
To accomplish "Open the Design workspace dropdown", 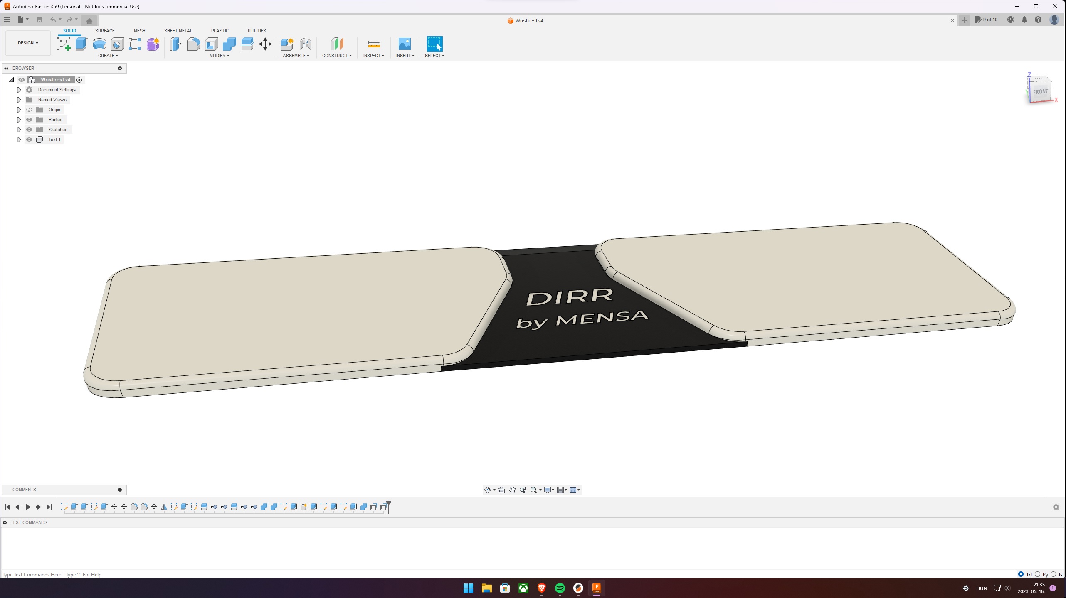I will point(27,43).
